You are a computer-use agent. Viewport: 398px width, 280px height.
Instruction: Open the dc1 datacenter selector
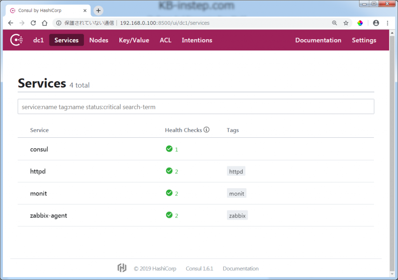pyautogui.click(x=38, y=40)
